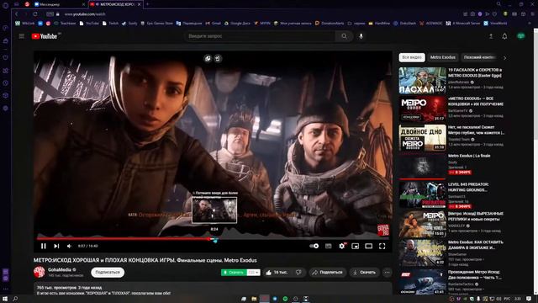Subscribe to the GohaMedia channel
This screenshot has width=538, height=303.
pyautogui.click(x=108, y=272)
